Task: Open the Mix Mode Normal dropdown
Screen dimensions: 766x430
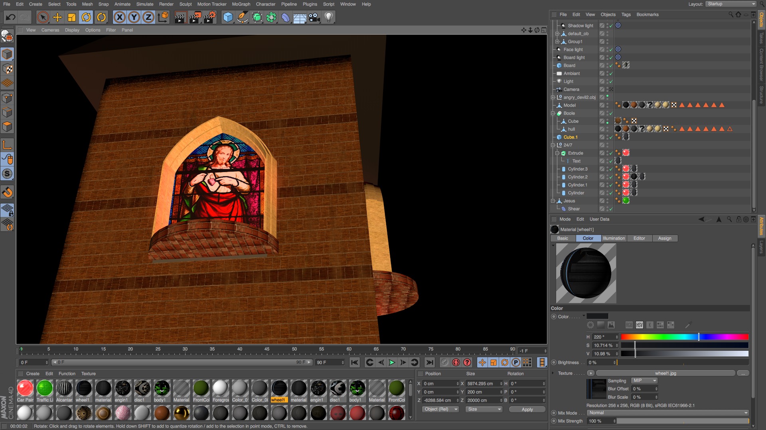Action: (669, 413)
